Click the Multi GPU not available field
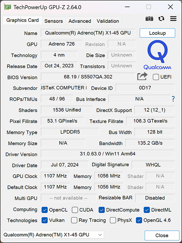 (68, 198)
